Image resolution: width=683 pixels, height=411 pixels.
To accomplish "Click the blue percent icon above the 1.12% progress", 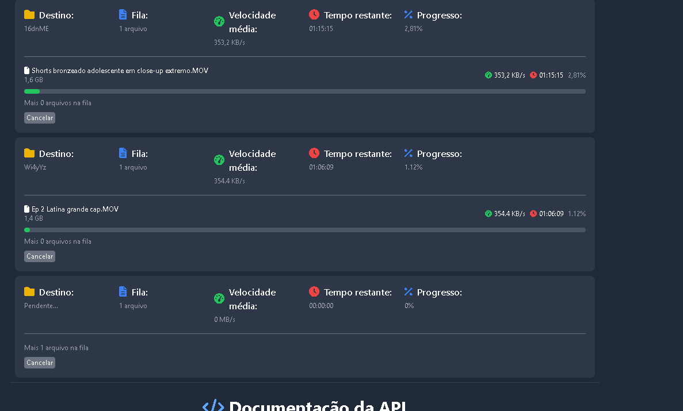I will (409, 153).
